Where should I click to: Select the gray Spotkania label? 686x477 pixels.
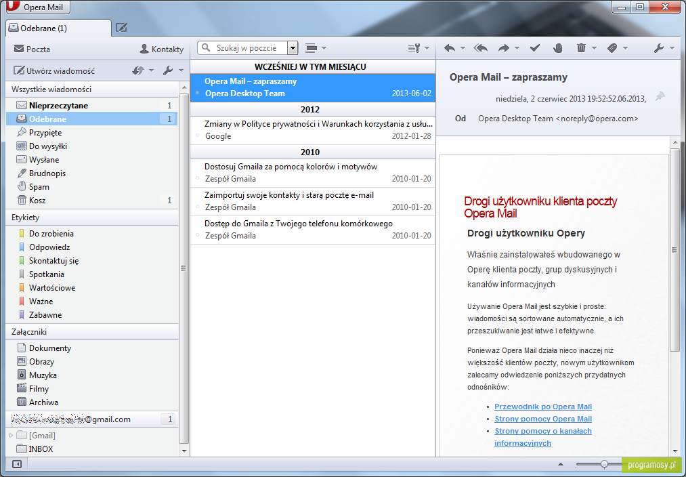92,274
